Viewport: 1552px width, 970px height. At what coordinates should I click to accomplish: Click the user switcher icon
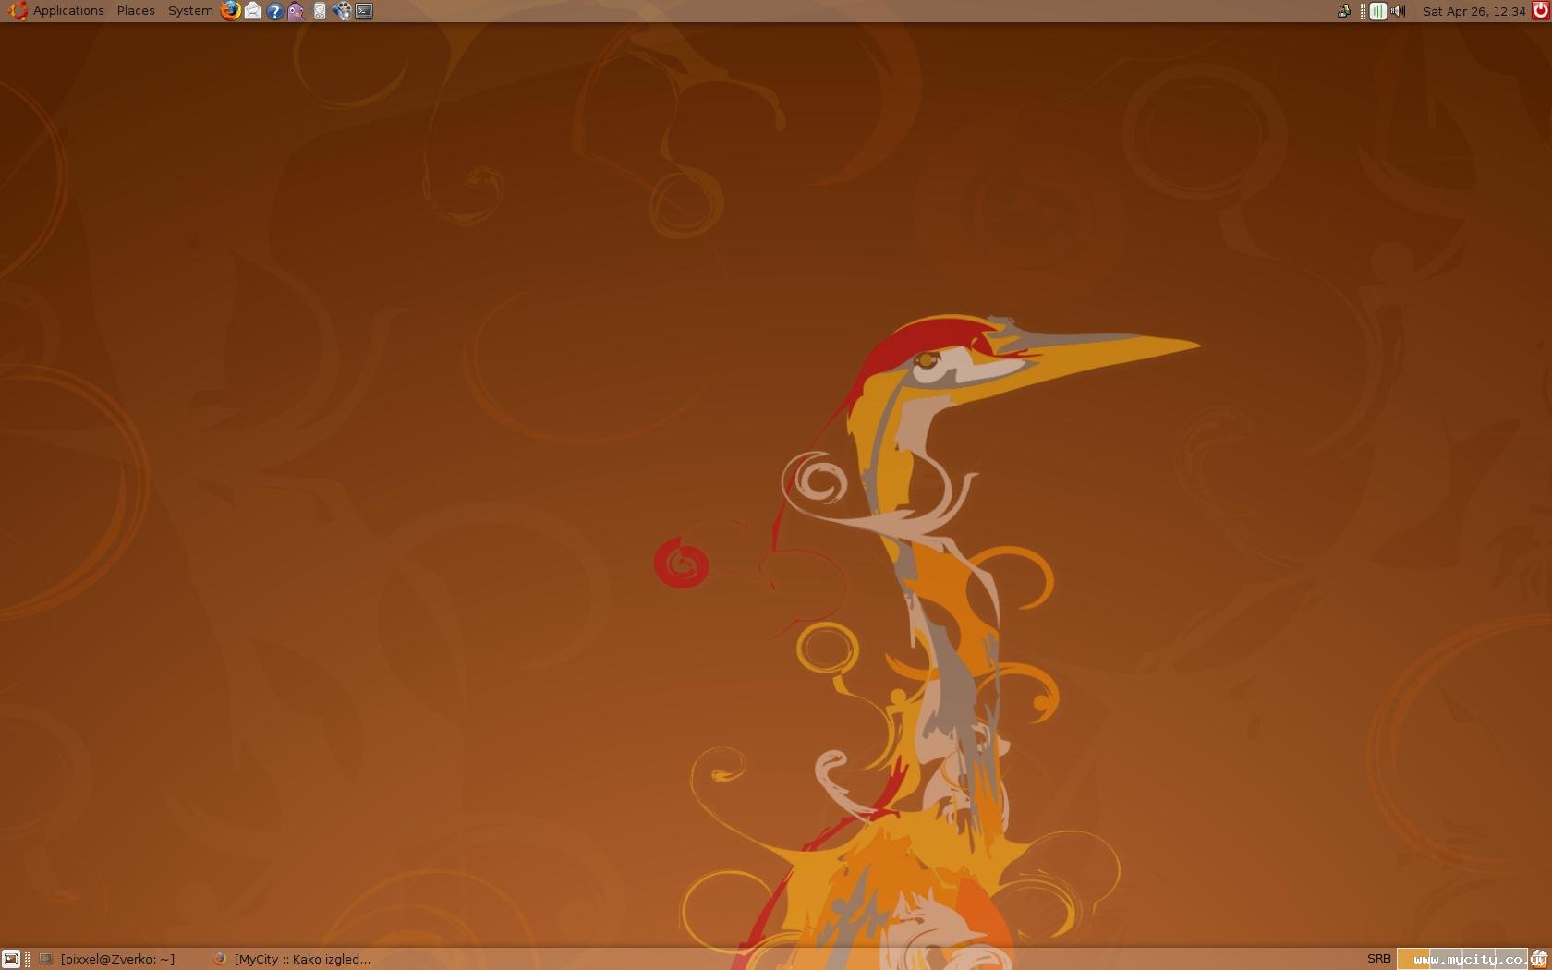(x=1344, y=11)
